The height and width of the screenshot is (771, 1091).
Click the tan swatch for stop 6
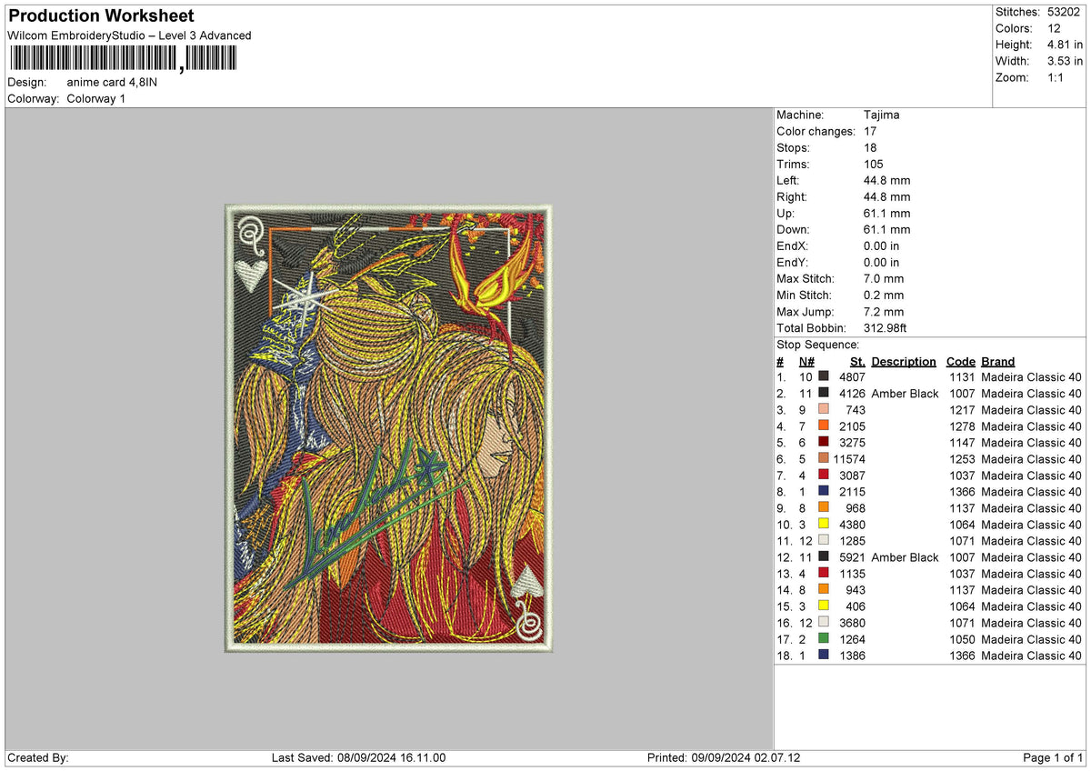point(824,458)
